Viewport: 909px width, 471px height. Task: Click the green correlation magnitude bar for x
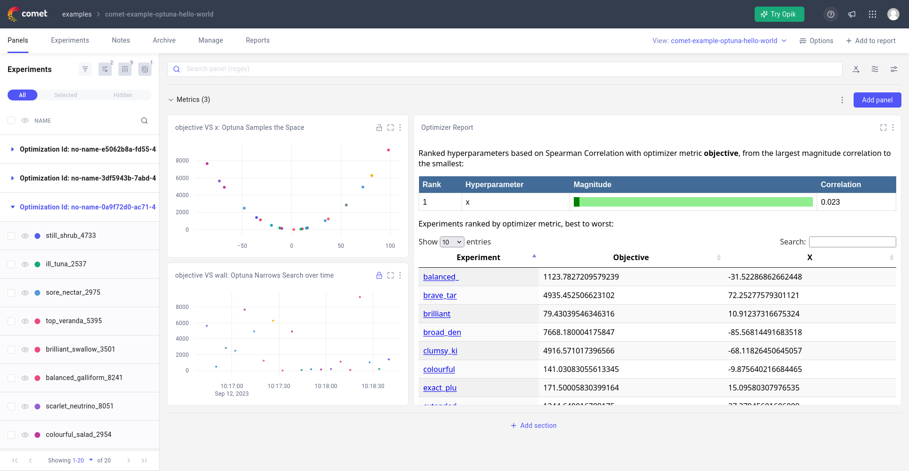[693, 202]
